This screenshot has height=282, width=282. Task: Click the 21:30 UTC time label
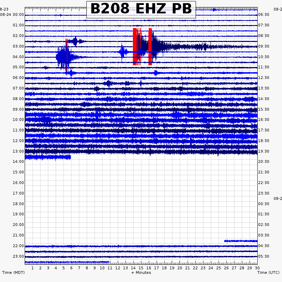coord(264,172)
